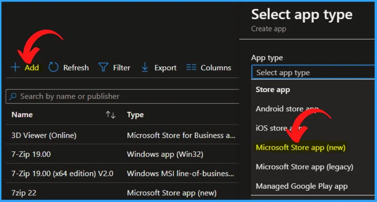Click the magnifier icon in the search box
Screen dimensions: 377x202
pyautogui.click(x=13, y=97)
